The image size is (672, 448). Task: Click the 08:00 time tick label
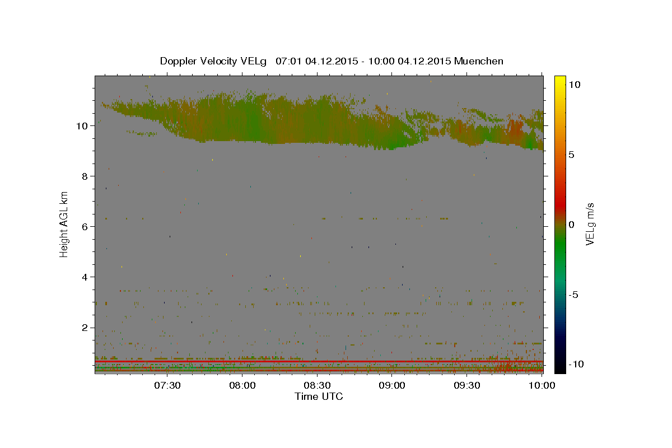click(242, 385)
